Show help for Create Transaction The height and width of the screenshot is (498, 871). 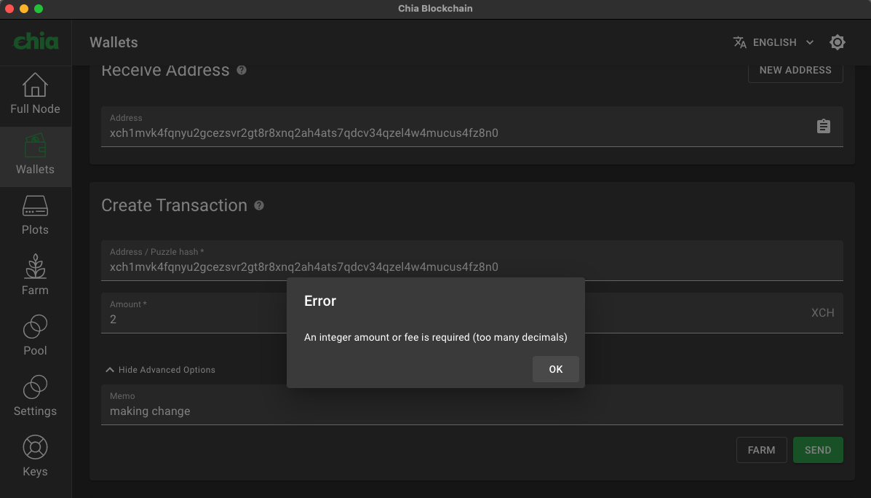click(259, 205)
